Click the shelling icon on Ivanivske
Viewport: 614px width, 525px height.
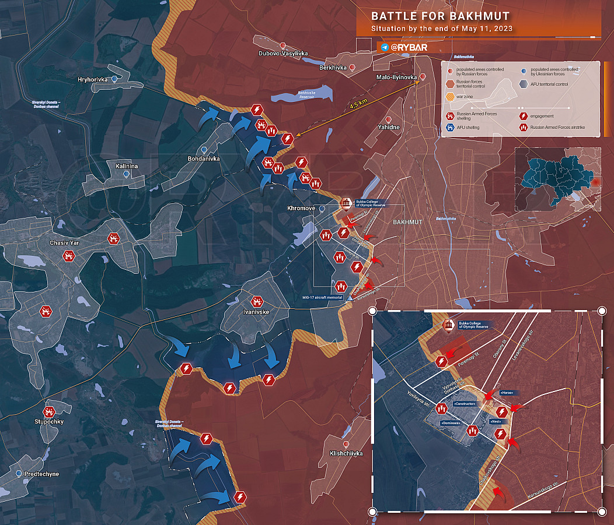pos(256,301)
